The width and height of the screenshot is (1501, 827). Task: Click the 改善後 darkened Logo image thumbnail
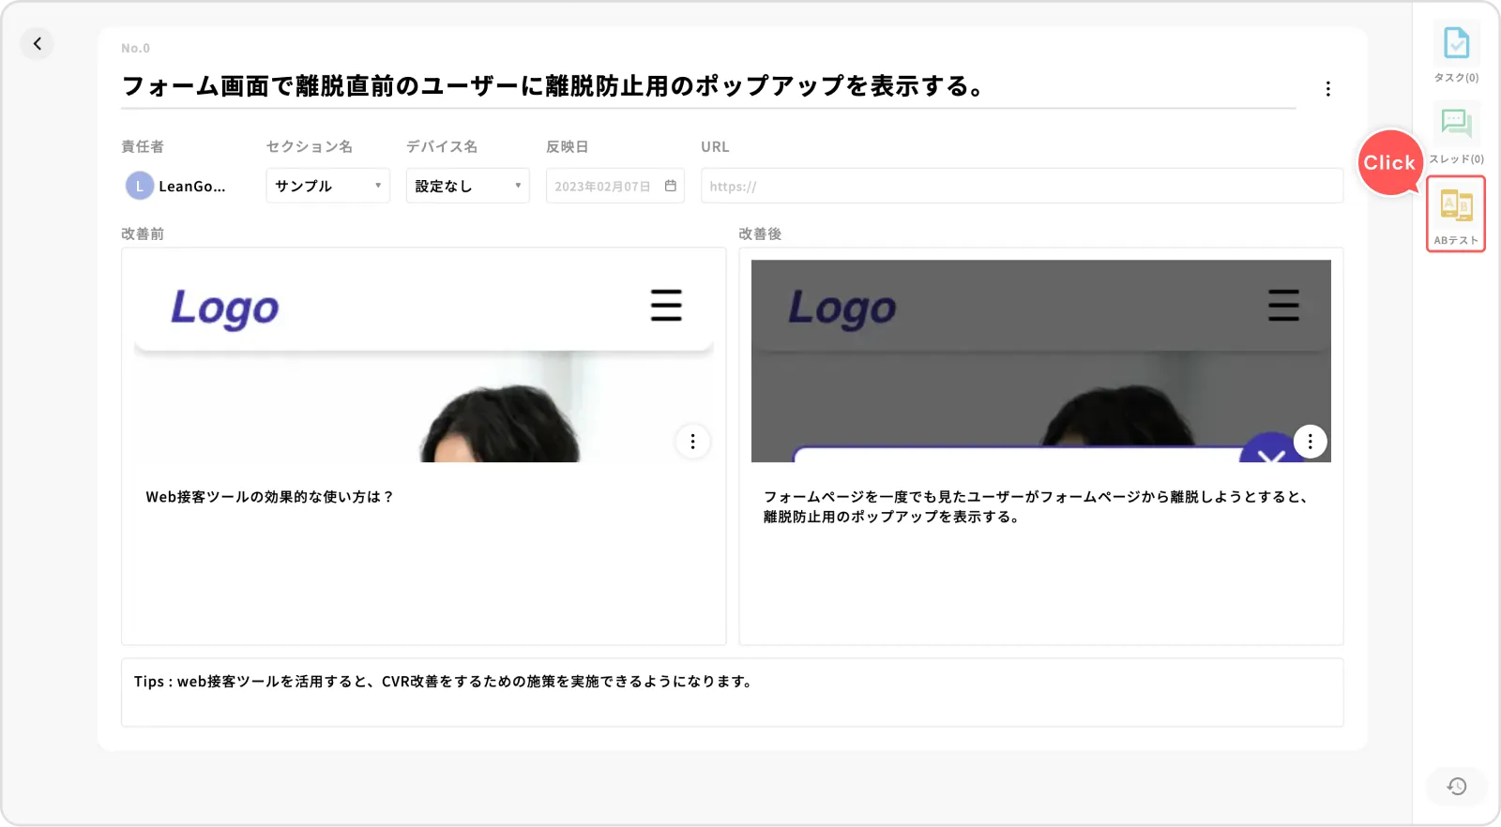click(x=1040, y=360)
